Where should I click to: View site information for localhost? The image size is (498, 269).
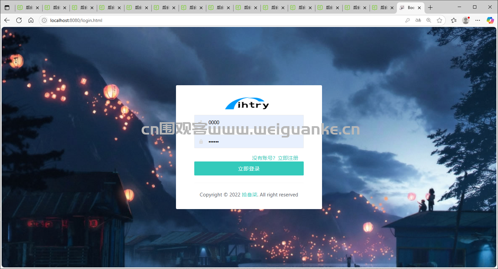pos(44,20)
